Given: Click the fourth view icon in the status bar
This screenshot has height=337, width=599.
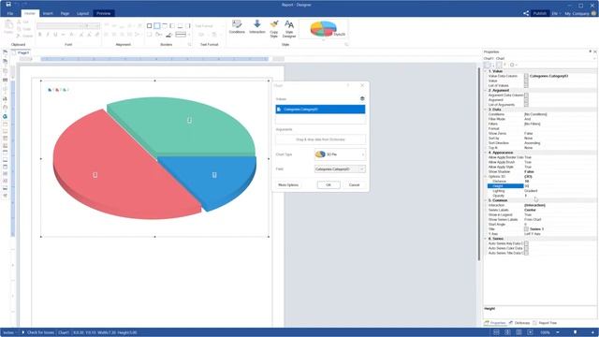Looking at the screenshot, I should (x=530, y=332).
